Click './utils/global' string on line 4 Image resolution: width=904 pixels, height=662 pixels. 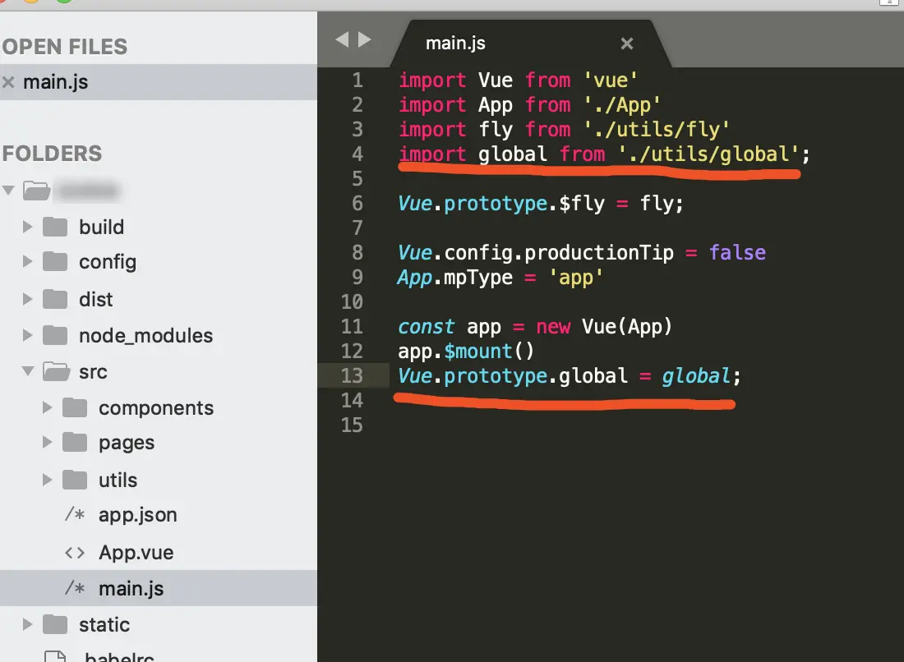(708, 154)
